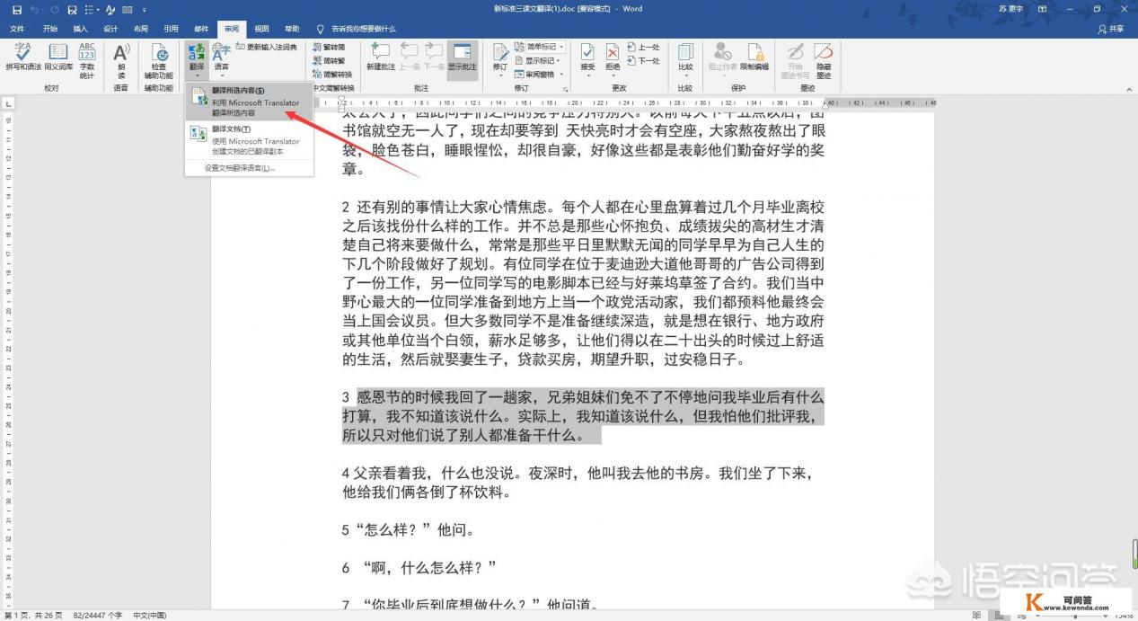1138x621 pixels.
Task: Click 限制编辑 restrict editing
Action: point(754,57)
